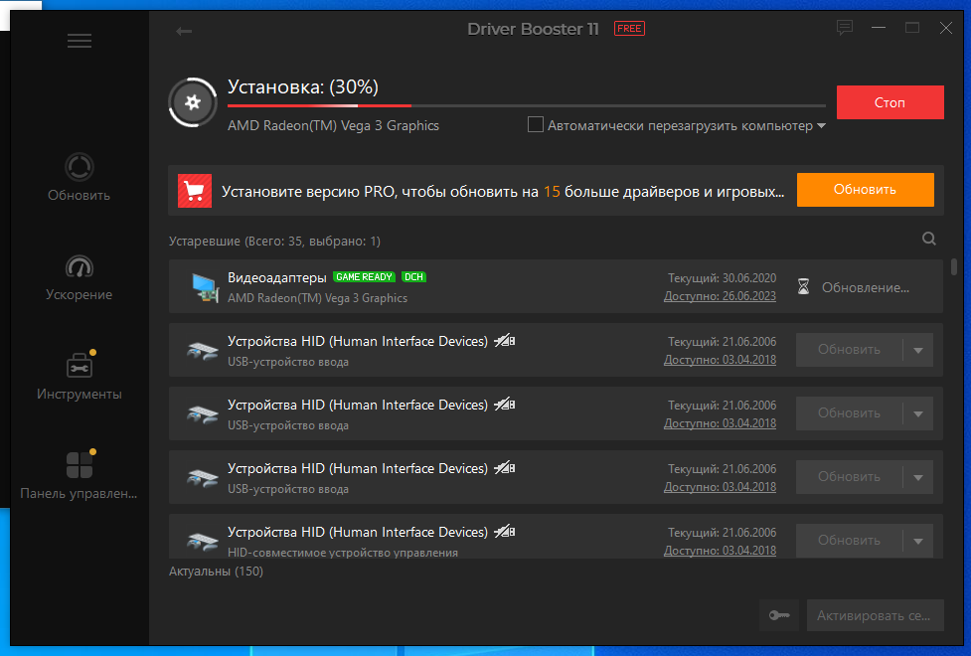Screen dimensions: 971x656
Task: Minimize the Driver Booster window
Action: 879,27
